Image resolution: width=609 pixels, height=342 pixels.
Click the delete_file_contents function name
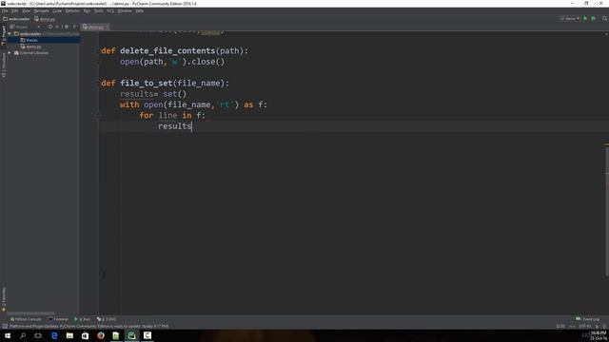tap(167, 50)
